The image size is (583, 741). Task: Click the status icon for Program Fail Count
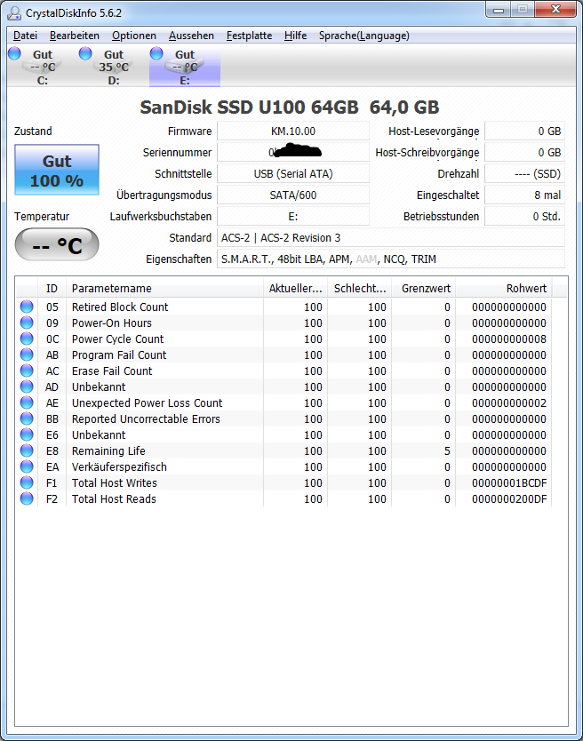coord(27,355)
